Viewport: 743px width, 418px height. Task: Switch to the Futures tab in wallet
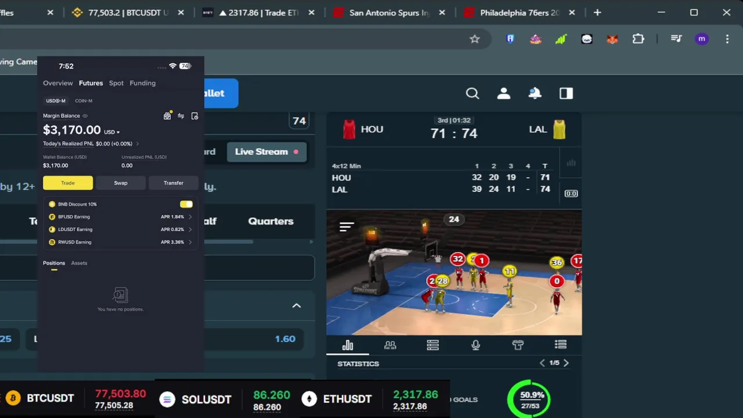[x=91, y=83]
